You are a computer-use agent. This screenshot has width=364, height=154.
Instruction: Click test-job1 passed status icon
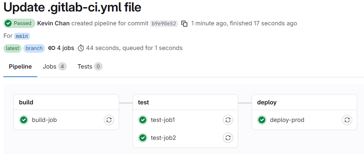pyautogui.click(x=143, y=120)
